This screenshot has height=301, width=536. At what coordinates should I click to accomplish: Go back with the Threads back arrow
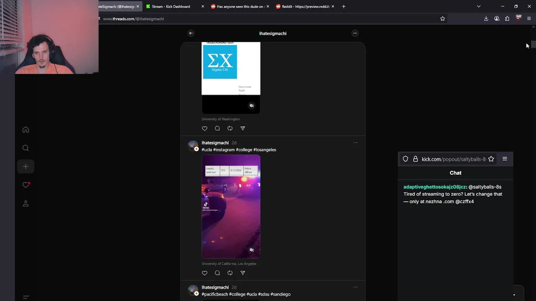191,33
